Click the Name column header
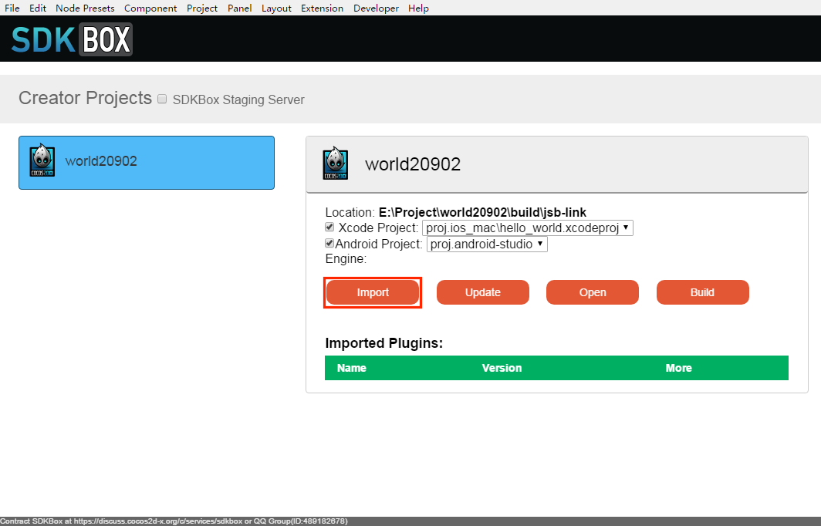 point(351,368)
